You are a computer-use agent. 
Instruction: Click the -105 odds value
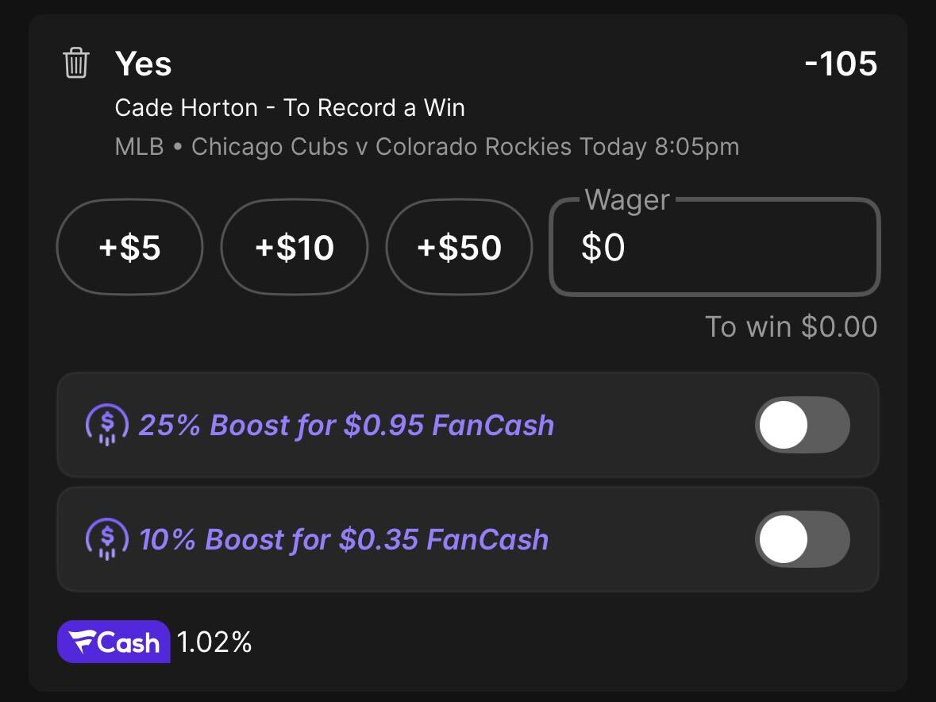840,64
